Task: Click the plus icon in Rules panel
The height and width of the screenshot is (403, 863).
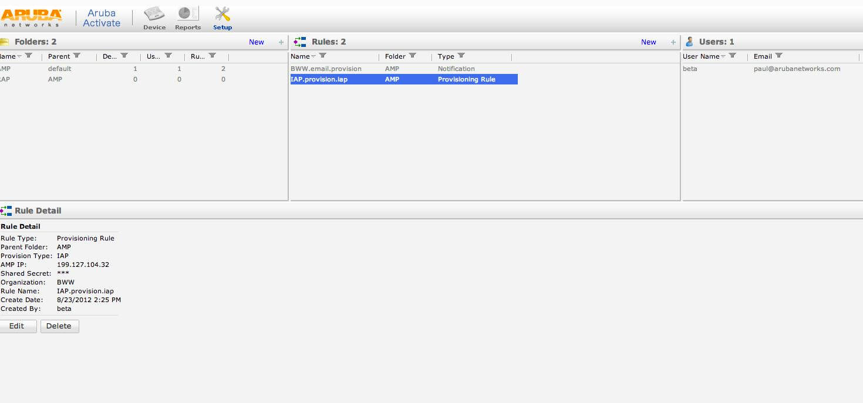Action: click(673, 42)
